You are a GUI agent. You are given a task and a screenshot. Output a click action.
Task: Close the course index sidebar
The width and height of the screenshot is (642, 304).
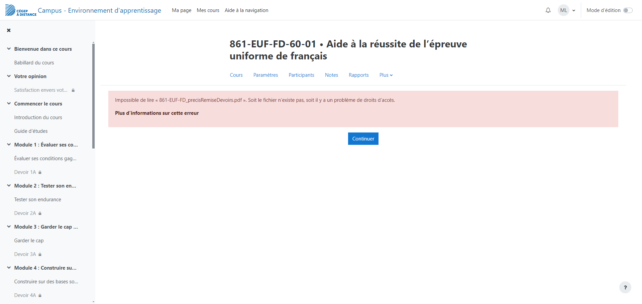pos(9,30)
